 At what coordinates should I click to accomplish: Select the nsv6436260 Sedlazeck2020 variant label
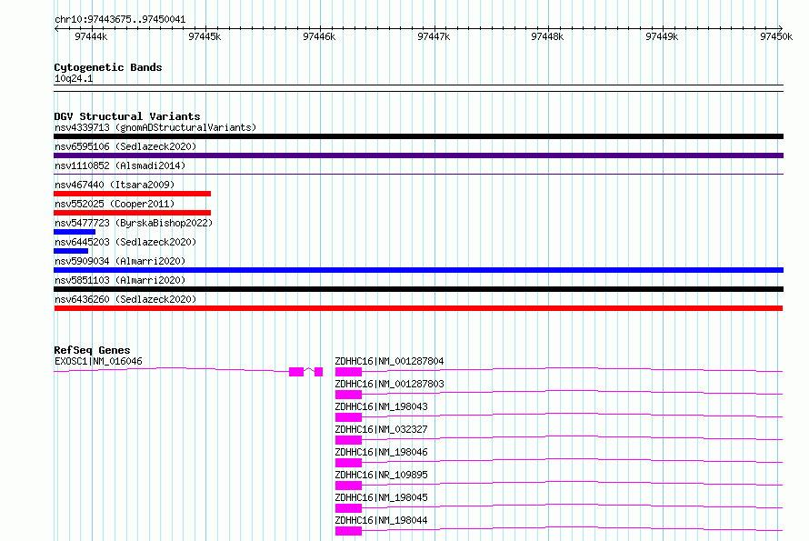click(125, 299)
